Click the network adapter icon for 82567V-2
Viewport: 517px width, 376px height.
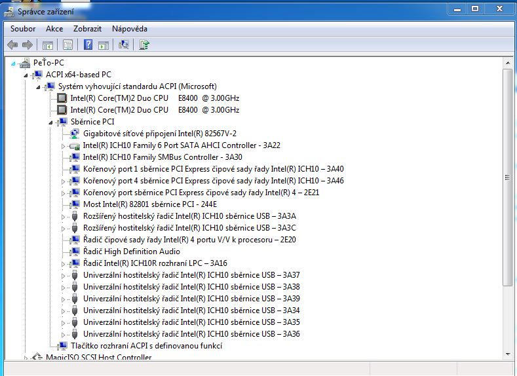(x=75, y=134)
